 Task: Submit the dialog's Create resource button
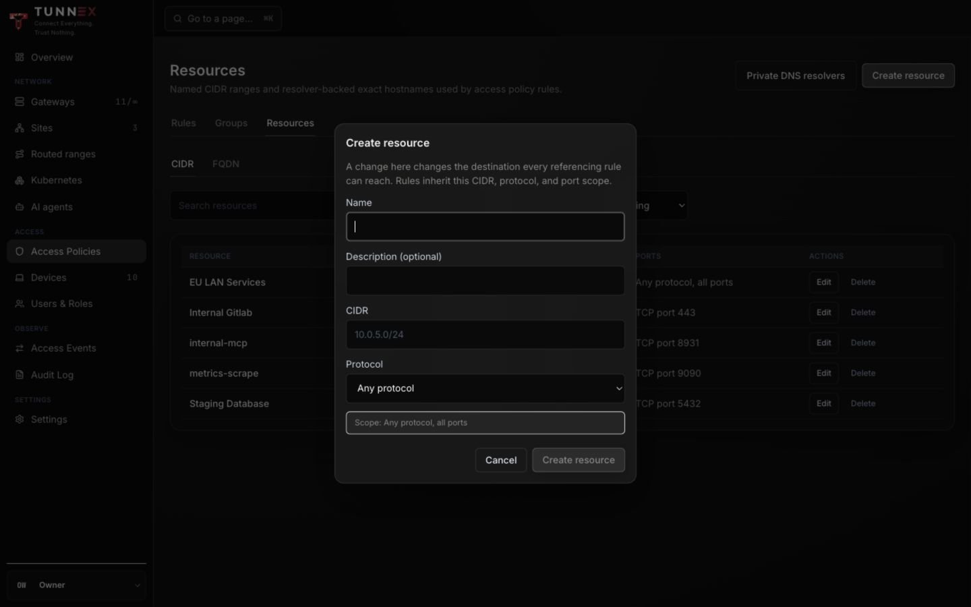pos(579,460)
